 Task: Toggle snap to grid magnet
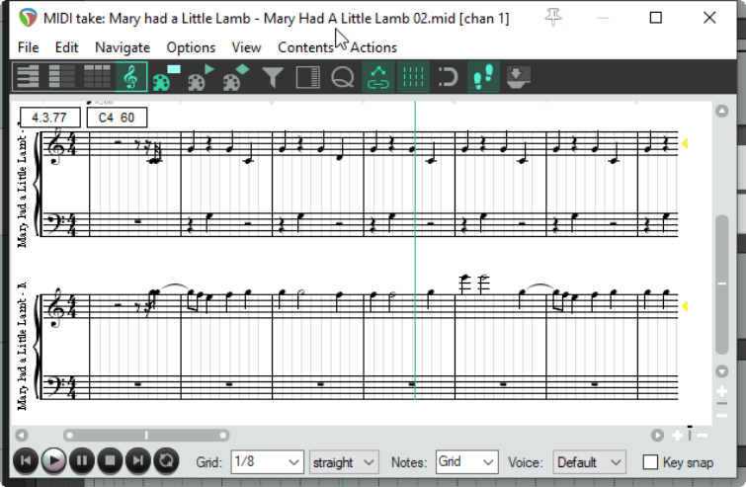tap(448, 77)
